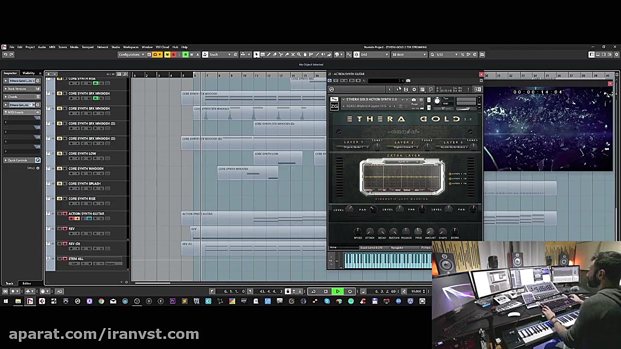Select the ACTION SYNTH GUITAR track
Image resolution: width=621 pixels, height=349 pixels.
tap(86, 214)
